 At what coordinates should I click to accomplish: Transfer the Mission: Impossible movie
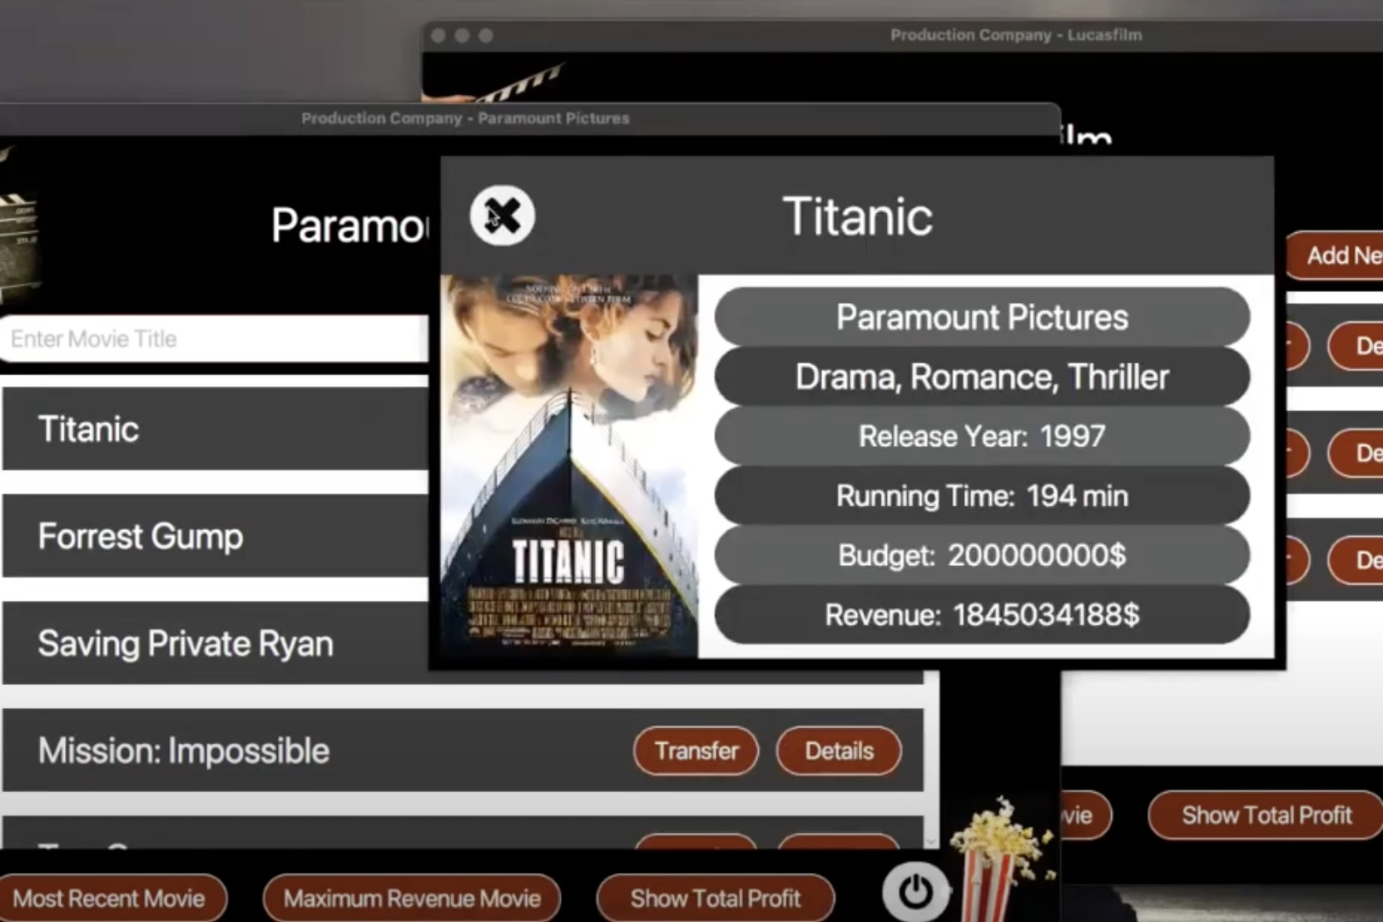point(696,751)
